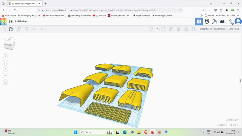Viewport: 242px width, 136px height.
Task: Open a new browser tab
Action: [46, 3]
